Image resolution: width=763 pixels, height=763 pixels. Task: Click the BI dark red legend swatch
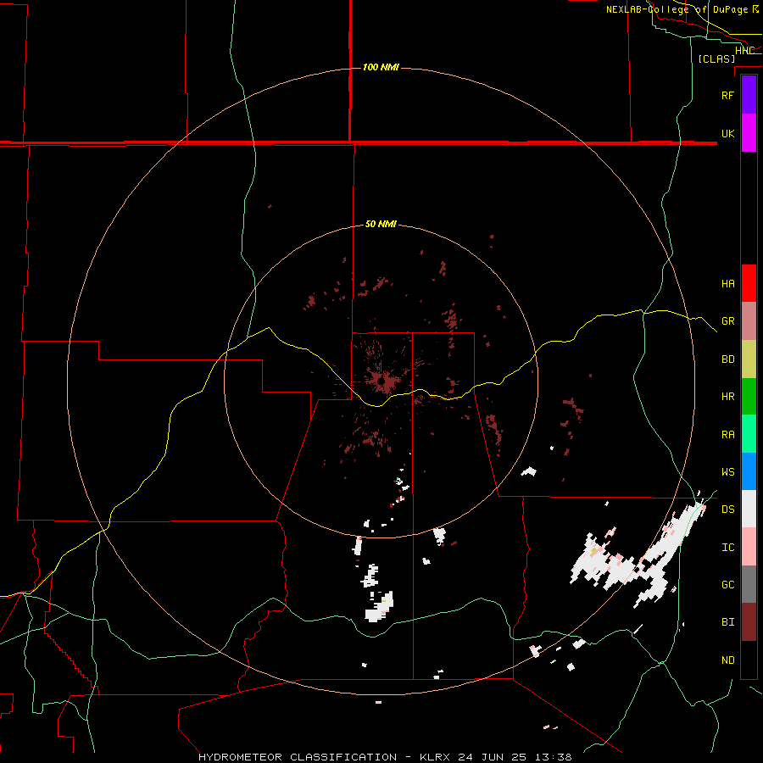tap(749, 622)
